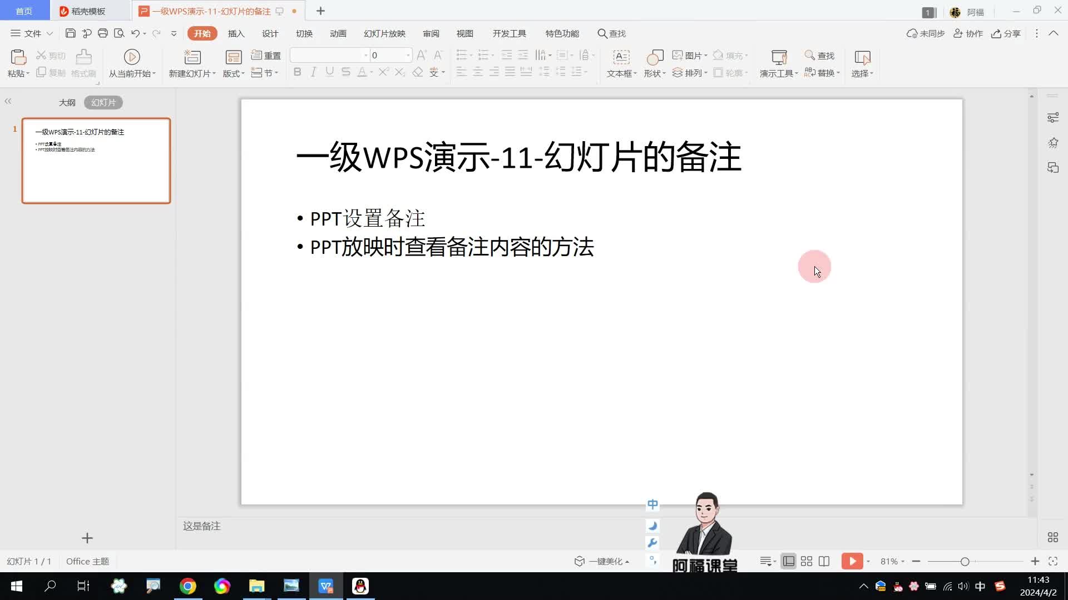Viewport: 1068px width, 600px height.
Task: Click the Print icon in quick toolbar
Action: pos(102,33)
